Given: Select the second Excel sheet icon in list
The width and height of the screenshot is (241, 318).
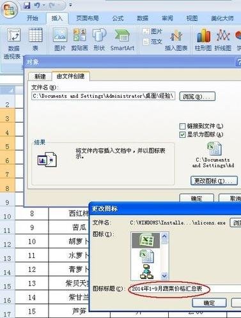Looking at the screenshot, I should (146, 256).
